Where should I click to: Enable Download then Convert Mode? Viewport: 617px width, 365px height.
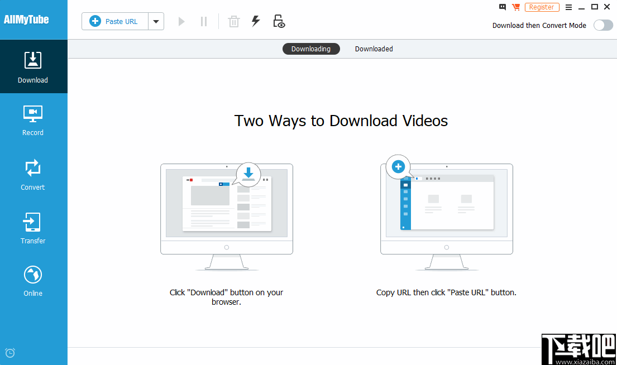click(603, 25)
